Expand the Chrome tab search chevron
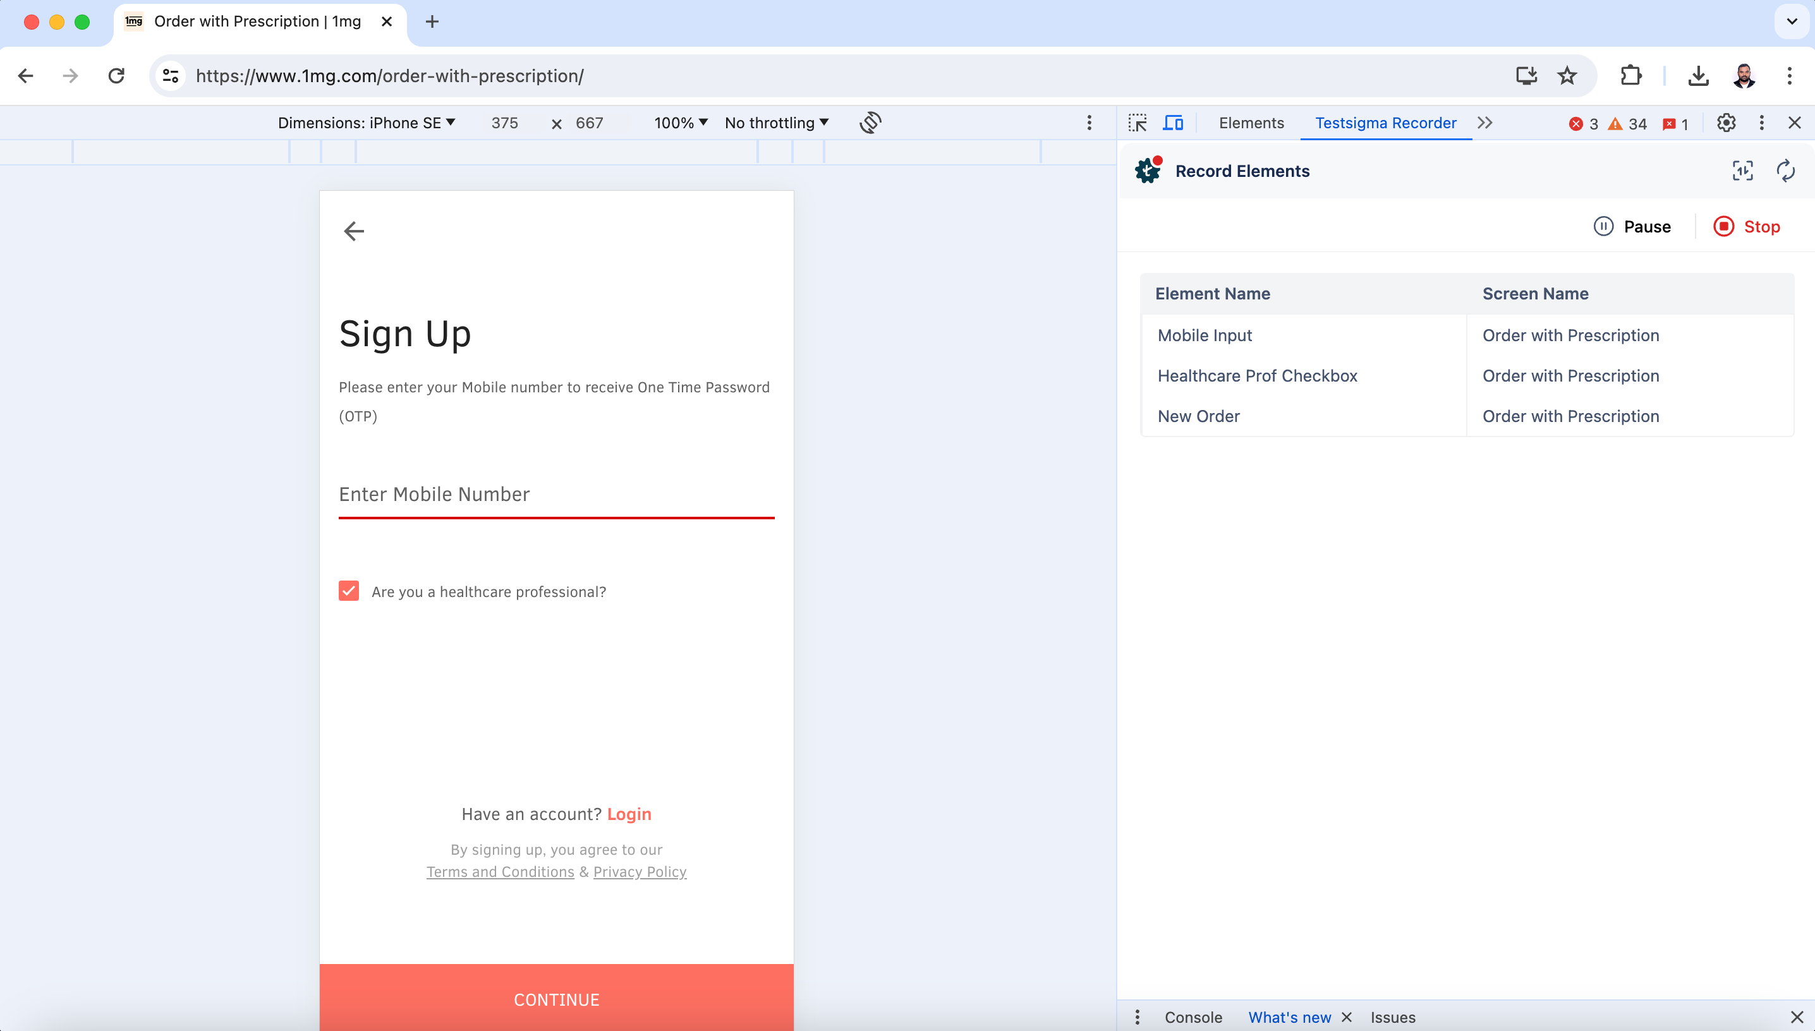Screen dimensions: 1815x1031 point(1792,22)
